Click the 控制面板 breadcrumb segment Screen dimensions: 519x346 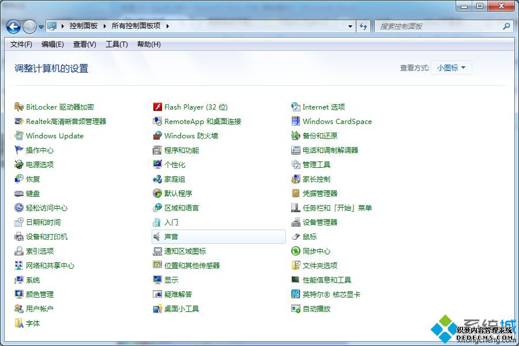tap(84, 26)
